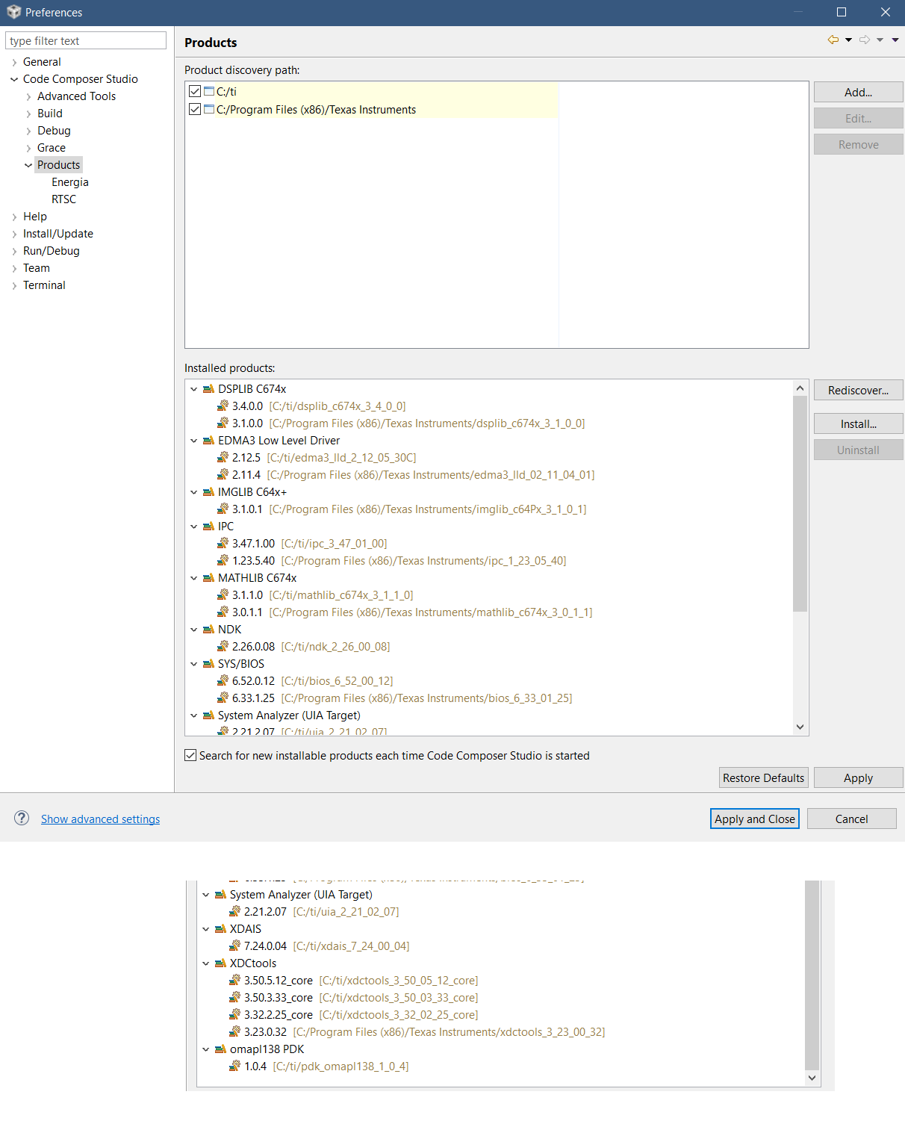The height and width of the screenshot is (1127, 905).
Task: Expand the Run/Debug preferences node
Action: click(14, 252)
